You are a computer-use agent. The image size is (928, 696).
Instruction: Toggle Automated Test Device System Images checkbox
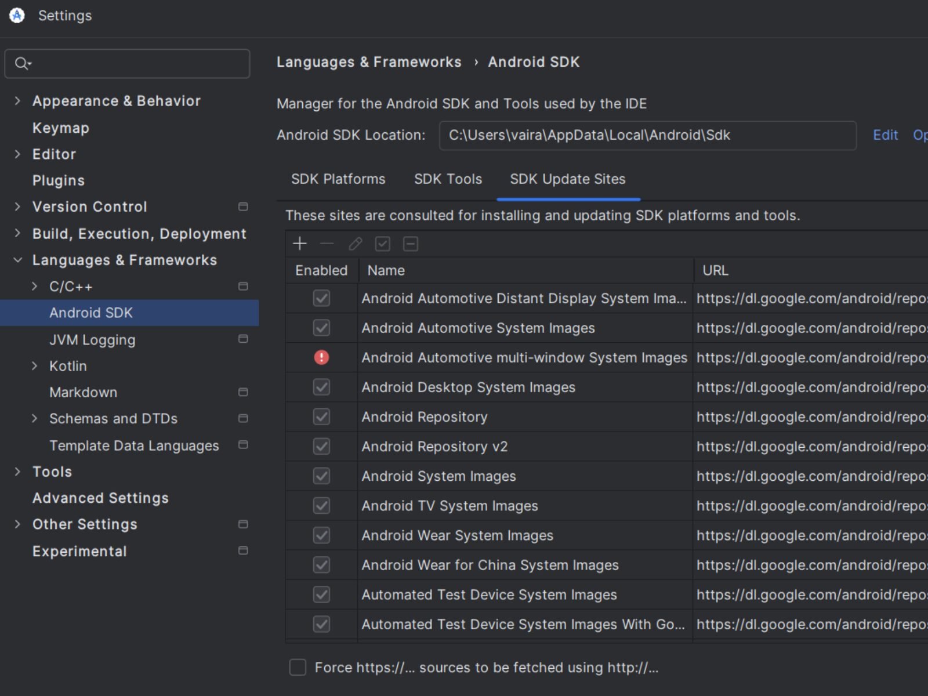[321, 594]
